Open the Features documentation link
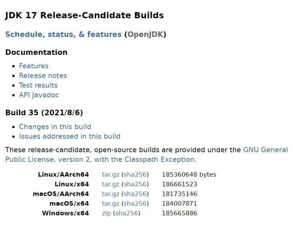 tap(33, 66)
